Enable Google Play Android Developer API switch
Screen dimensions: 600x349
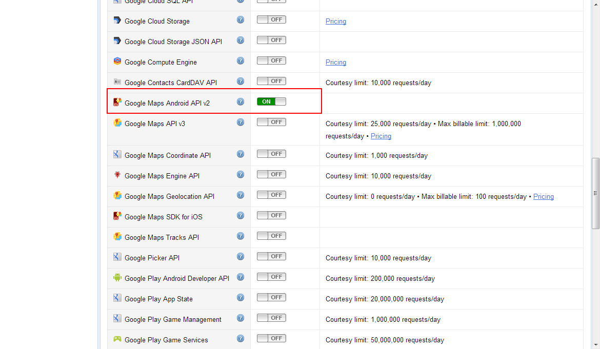[x=271, y=277]
